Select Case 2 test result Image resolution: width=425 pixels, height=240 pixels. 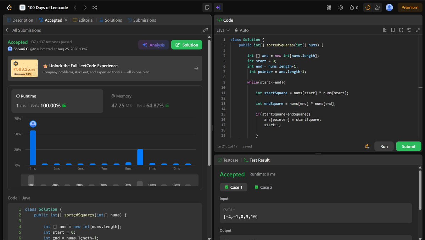click(x=263, y=187)
